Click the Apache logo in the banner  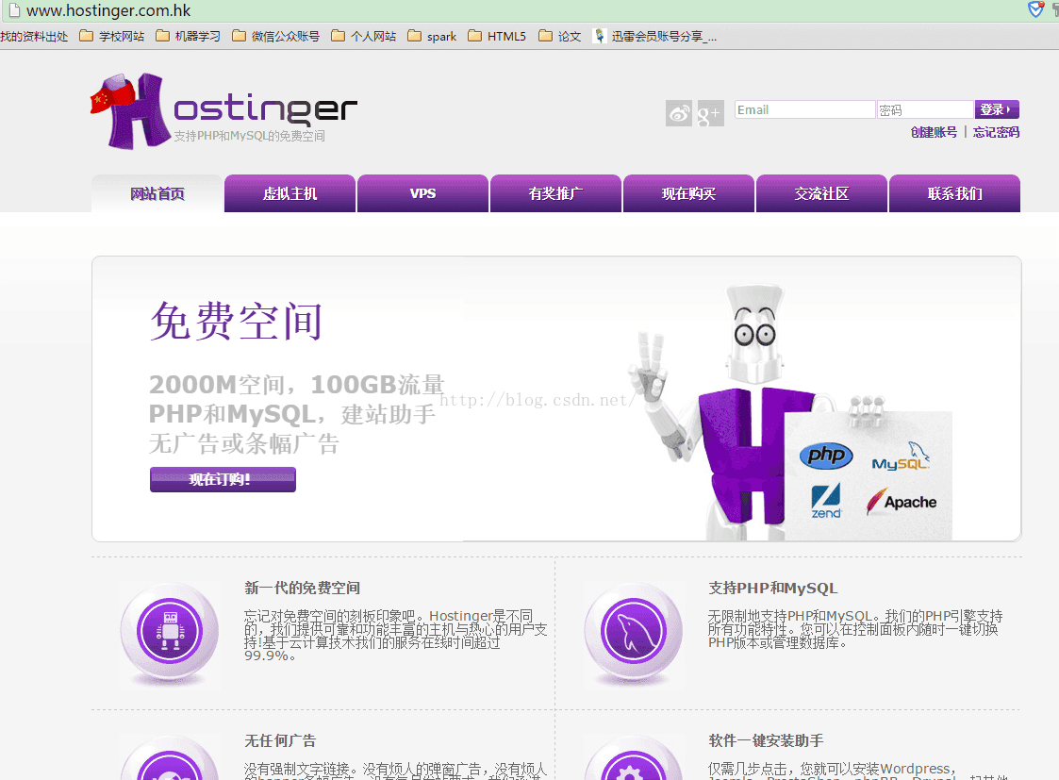(x=902, y=501)
